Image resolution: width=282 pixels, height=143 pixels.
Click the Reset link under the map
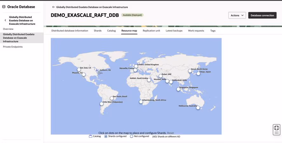pyautogui.click(x=170, y=133)
